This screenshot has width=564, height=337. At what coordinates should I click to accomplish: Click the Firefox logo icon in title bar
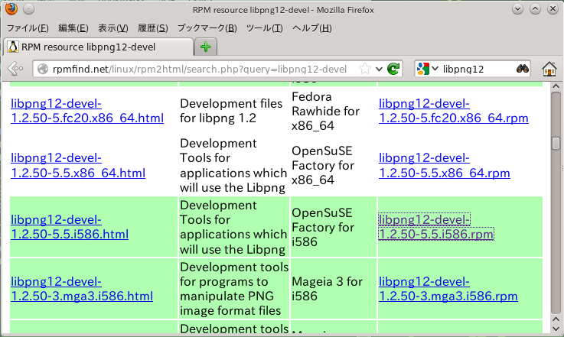tap(11, 8)
